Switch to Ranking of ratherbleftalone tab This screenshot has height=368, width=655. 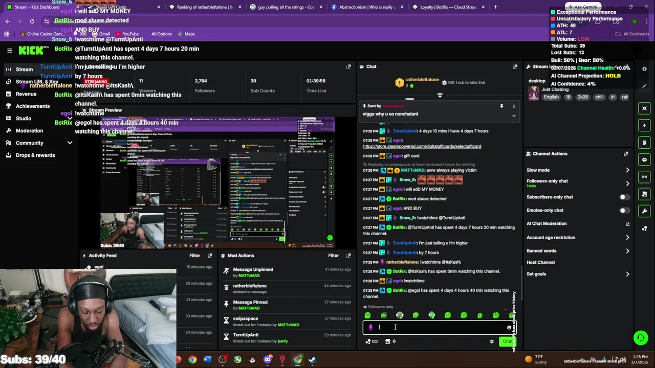(205, 7)
